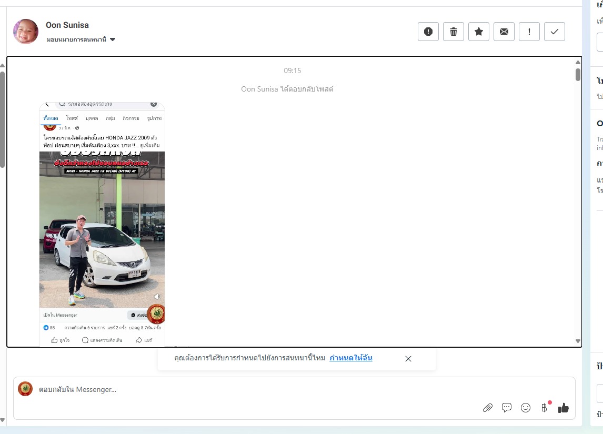Mark conversation as unread with the envelope icon

click(504, 32)
